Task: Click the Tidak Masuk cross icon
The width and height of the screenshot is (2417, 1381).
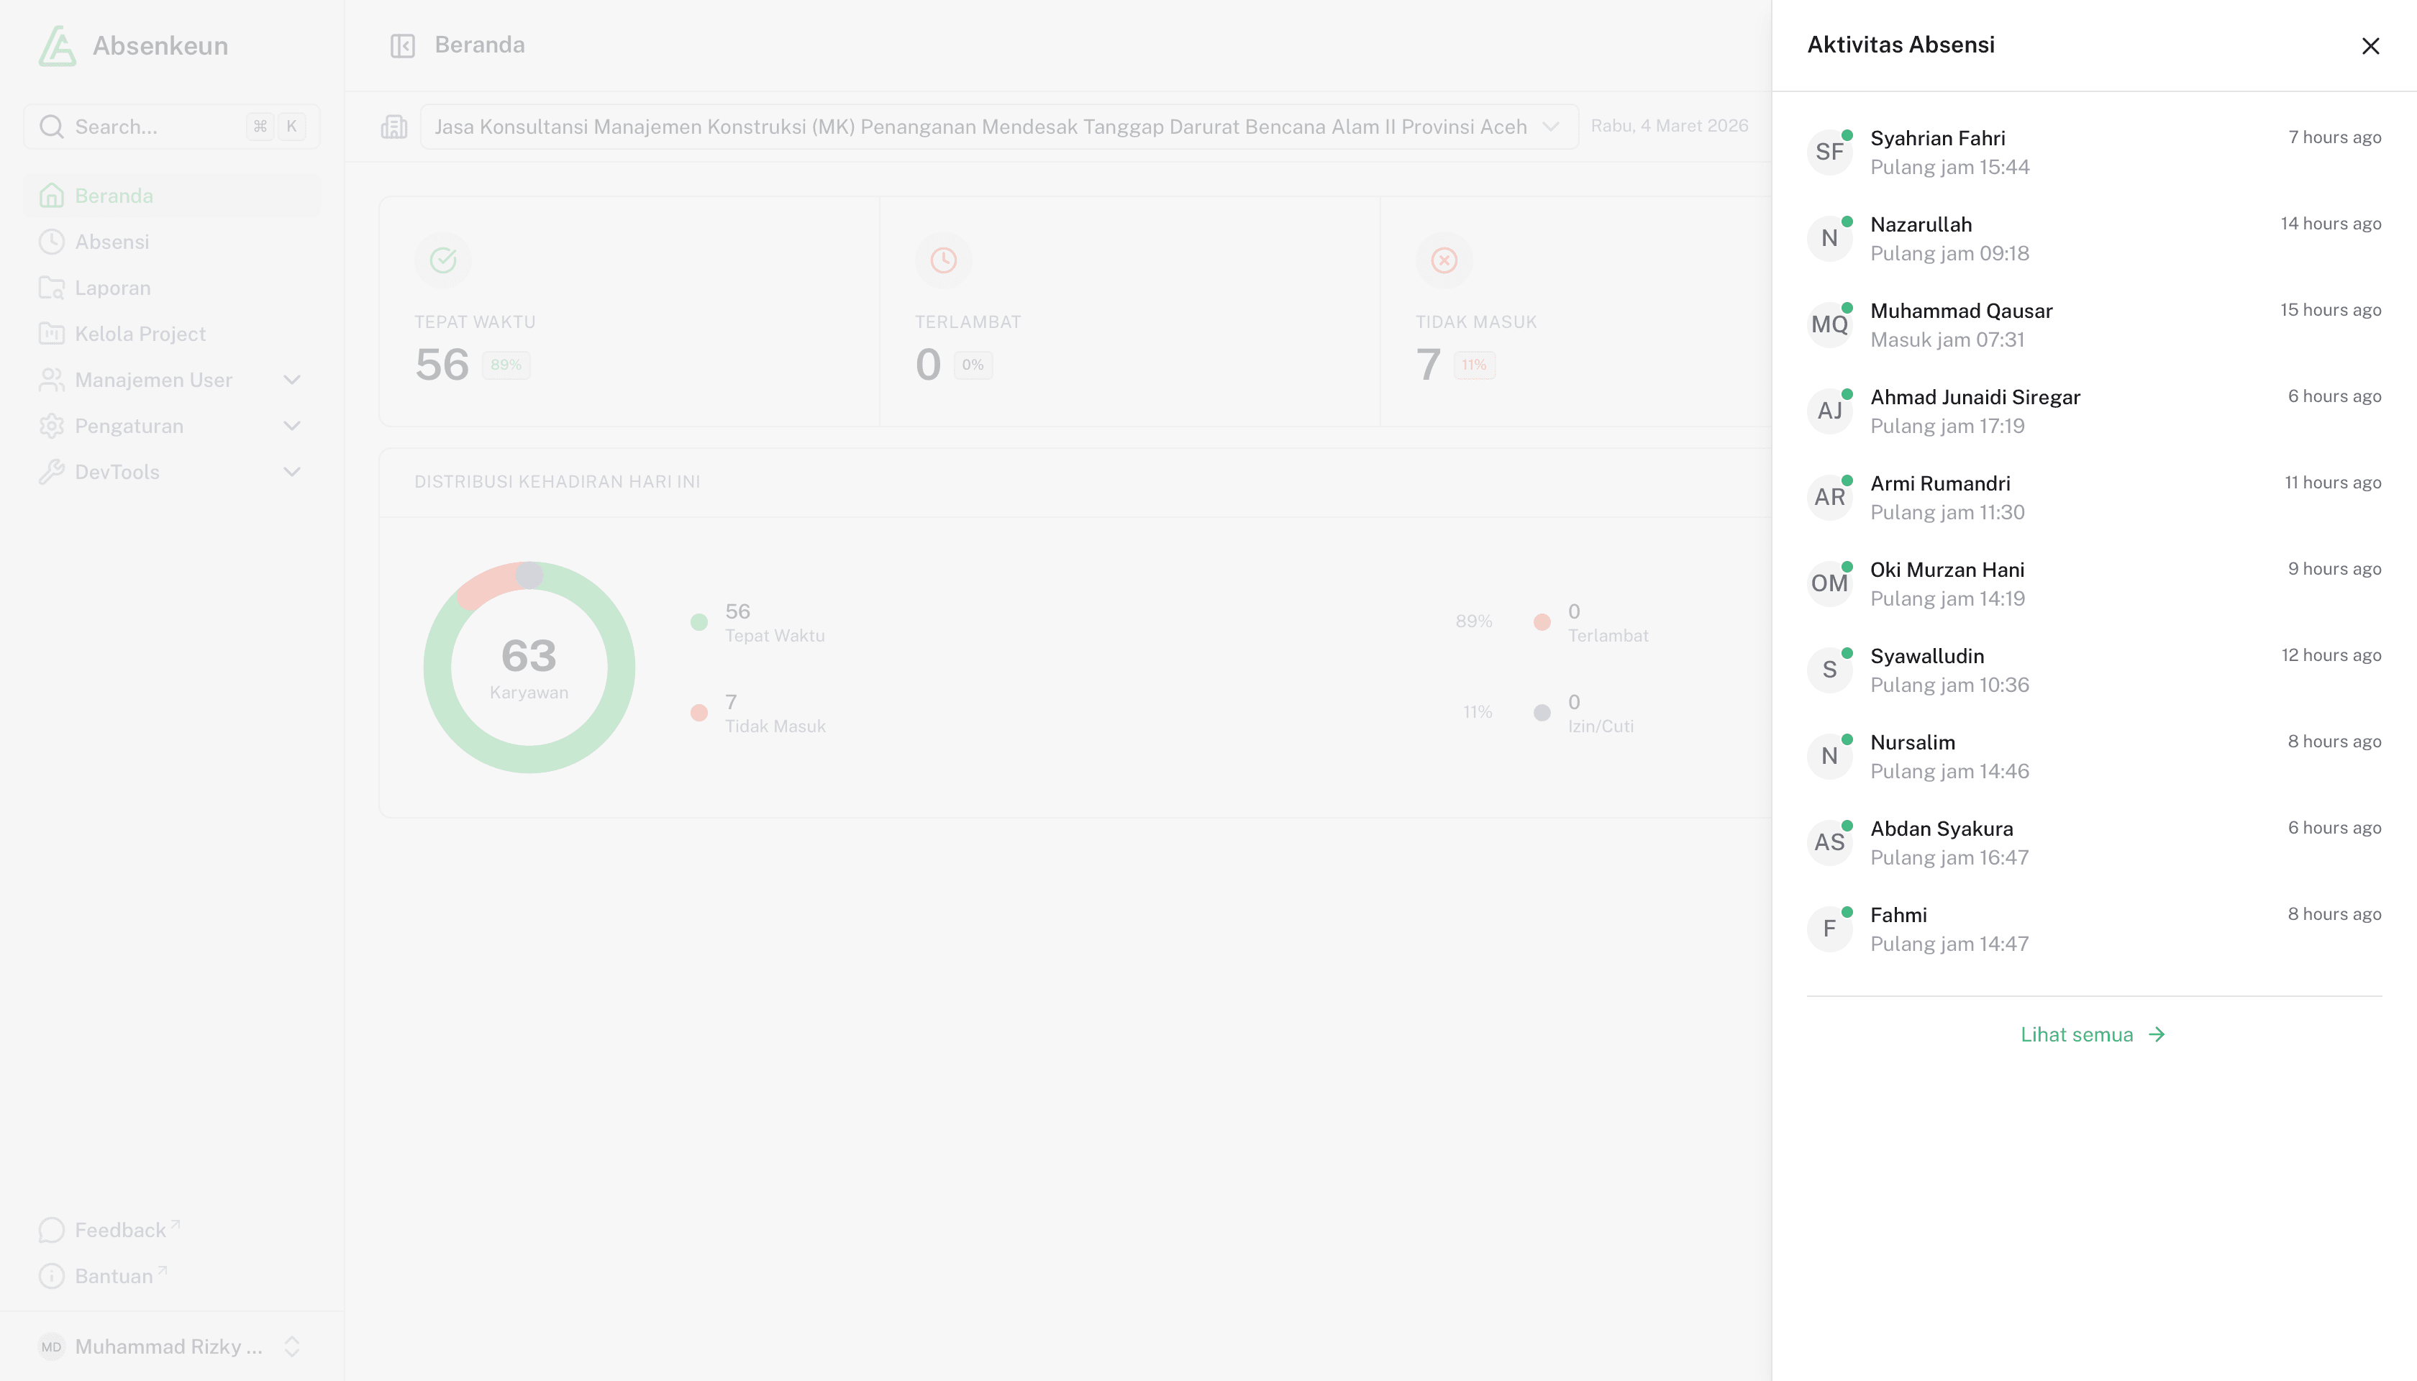Action: [x=1444, y=260]
